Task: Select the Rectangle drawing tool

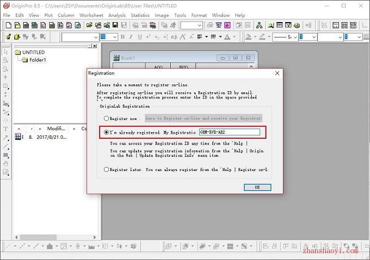Action: point(6,155)
